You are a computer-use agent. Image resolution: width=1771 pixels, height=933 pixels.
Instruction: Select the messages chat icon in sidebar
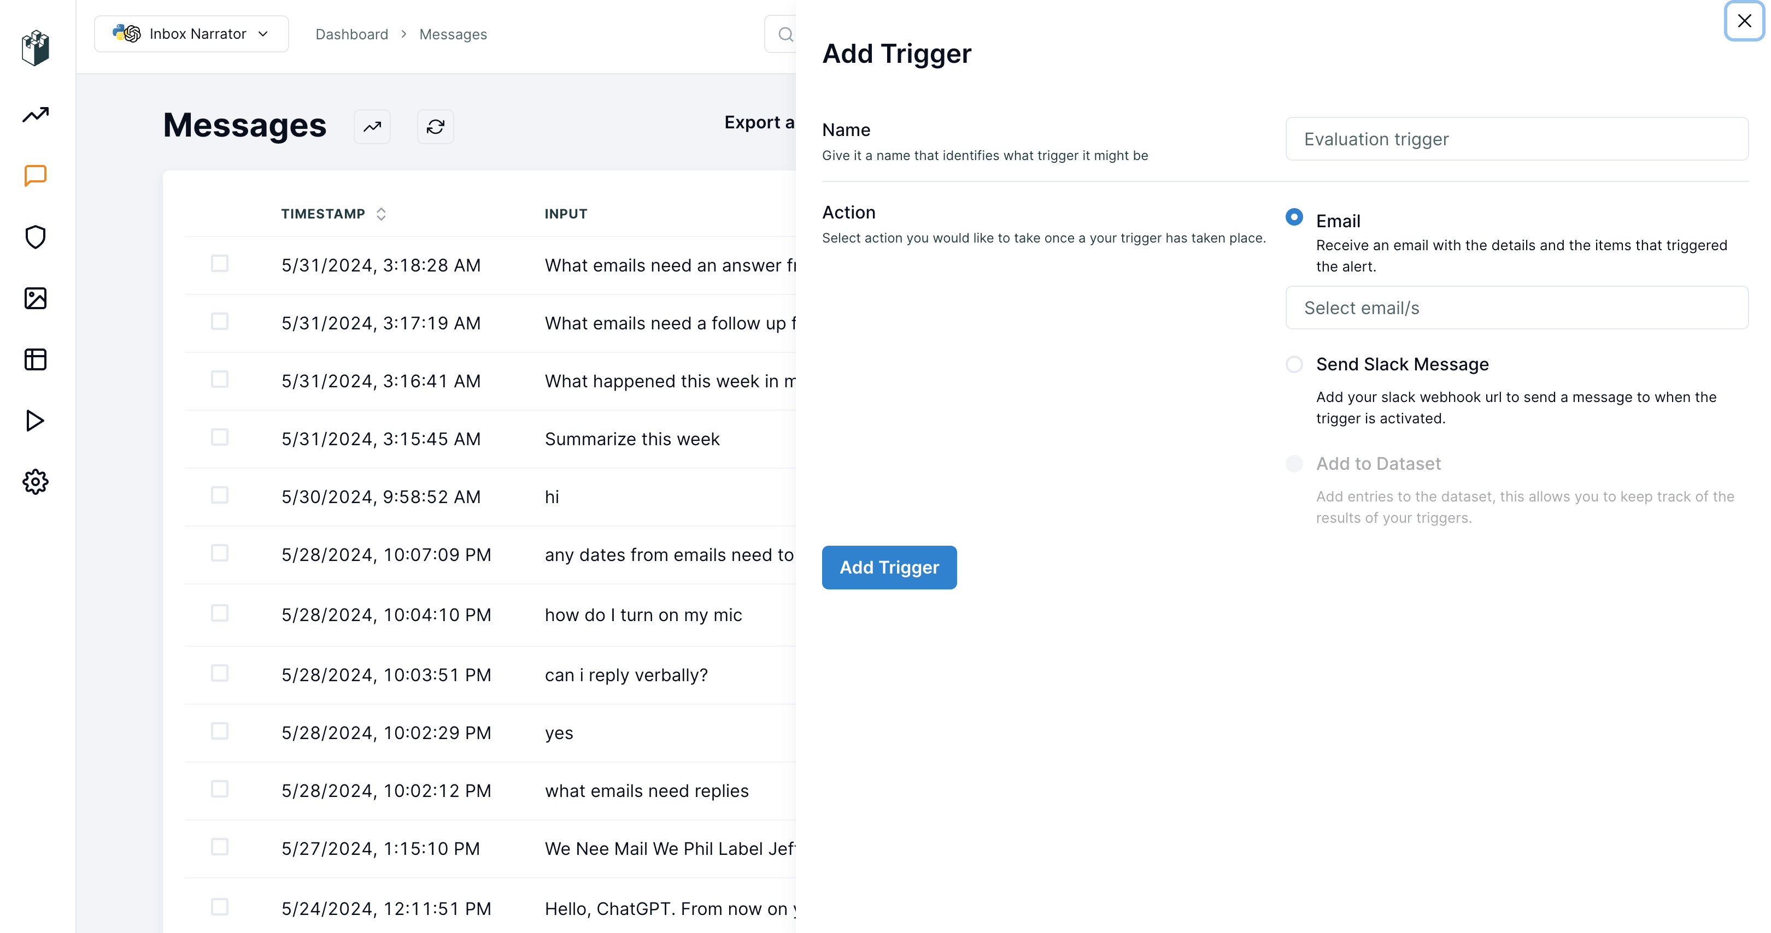(x=35, y=175)
